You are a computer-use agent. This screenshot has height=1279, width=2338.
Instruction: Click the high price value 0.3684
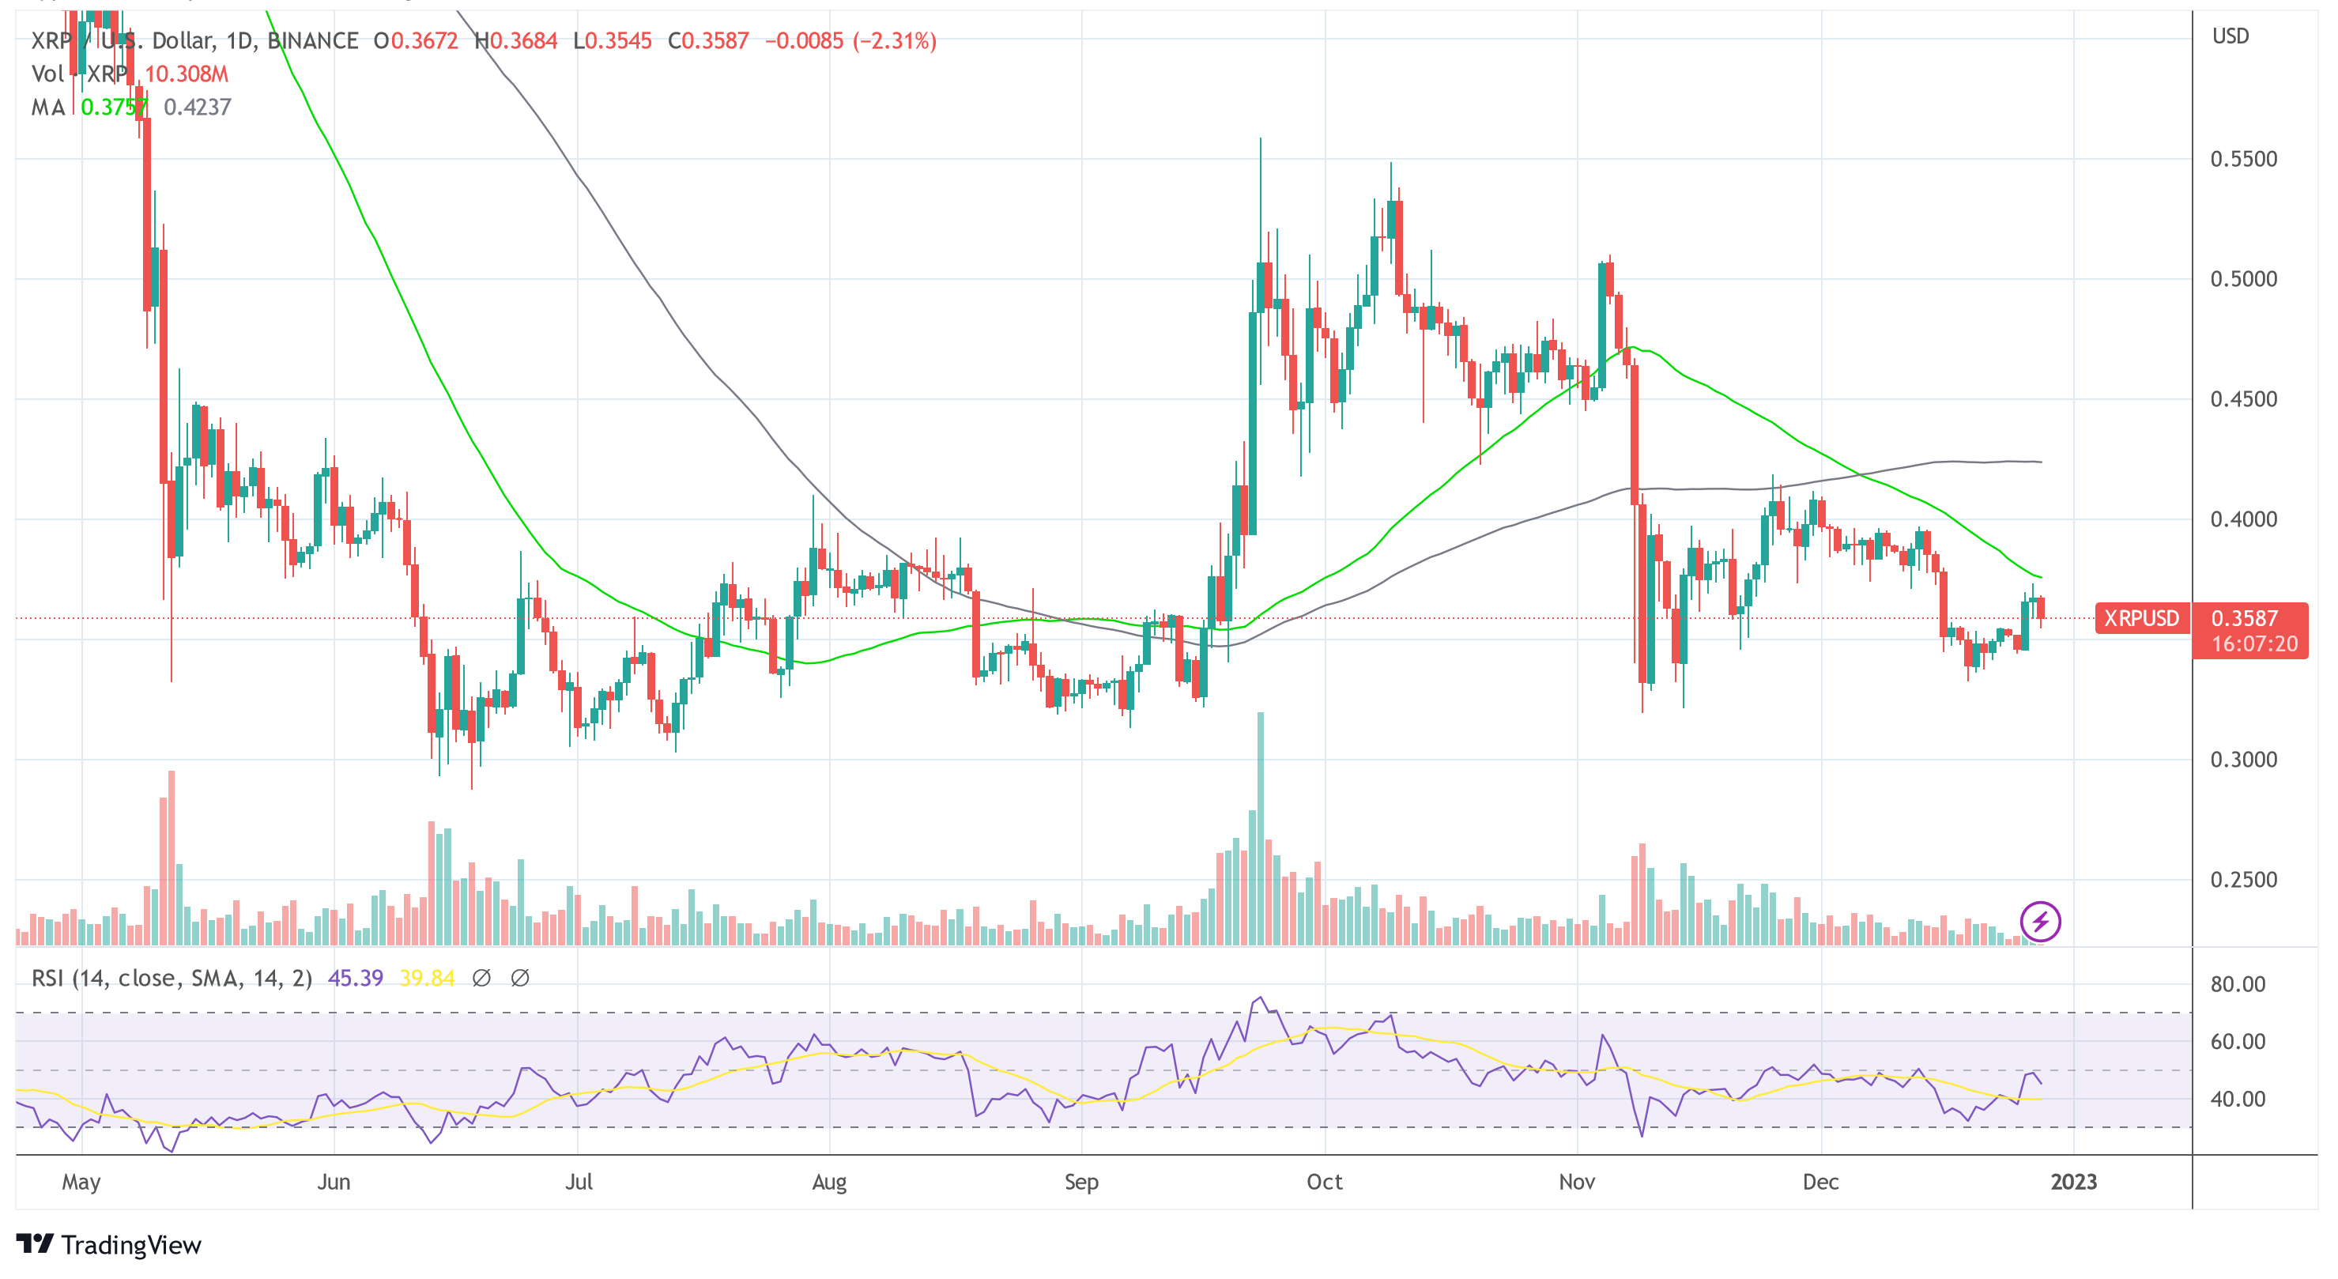[524, 41]
